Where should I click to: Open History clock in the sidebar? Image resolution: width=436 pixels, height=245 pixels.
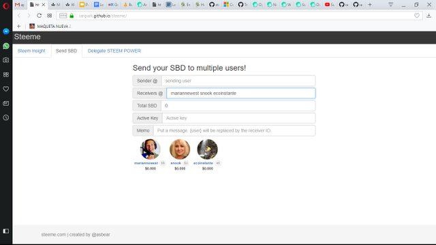coord(6,117)
